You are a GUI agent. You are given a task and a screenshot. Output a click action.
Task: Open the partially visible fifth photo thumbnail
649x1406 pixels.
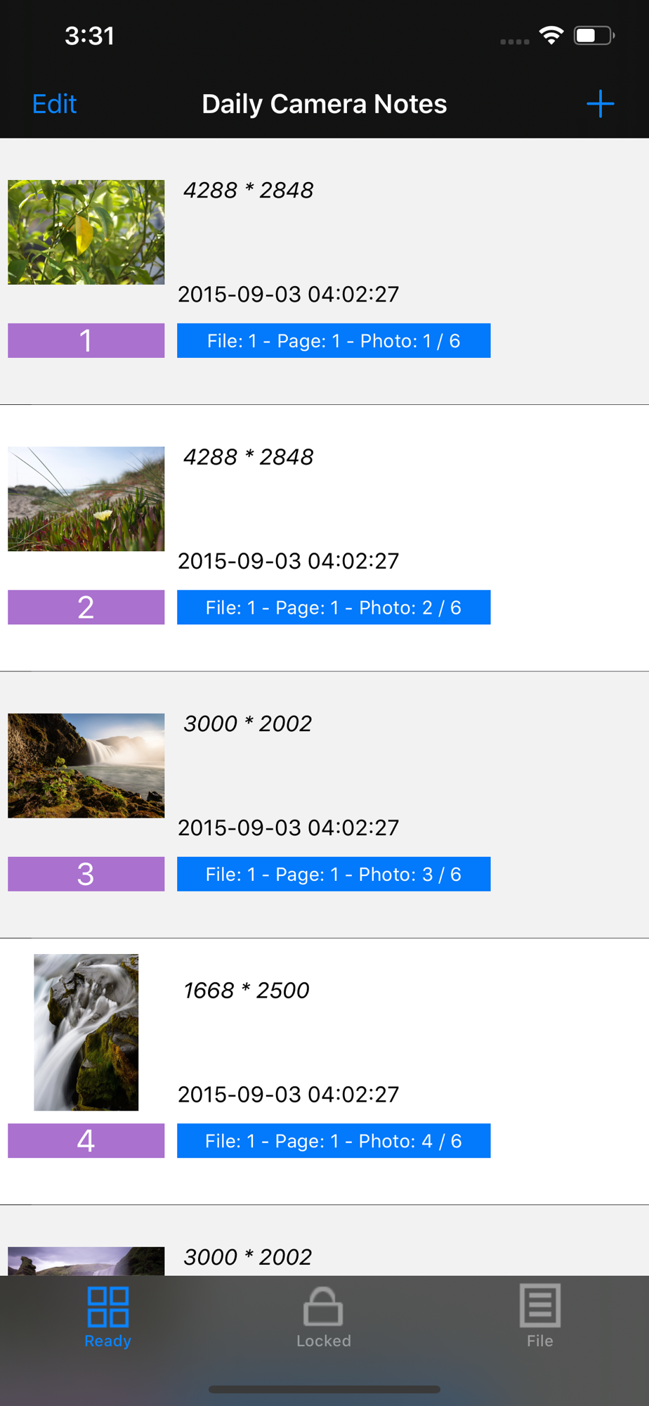[86, 1261]
